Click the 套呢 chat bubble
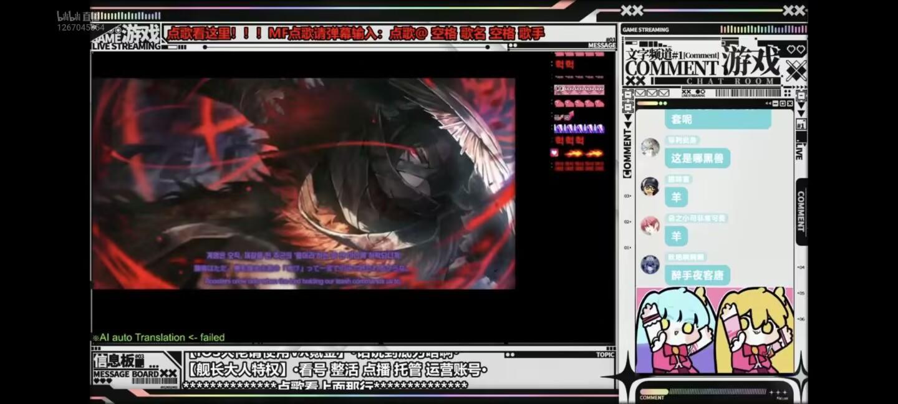The image size is (898, 404). pos(718,118)
